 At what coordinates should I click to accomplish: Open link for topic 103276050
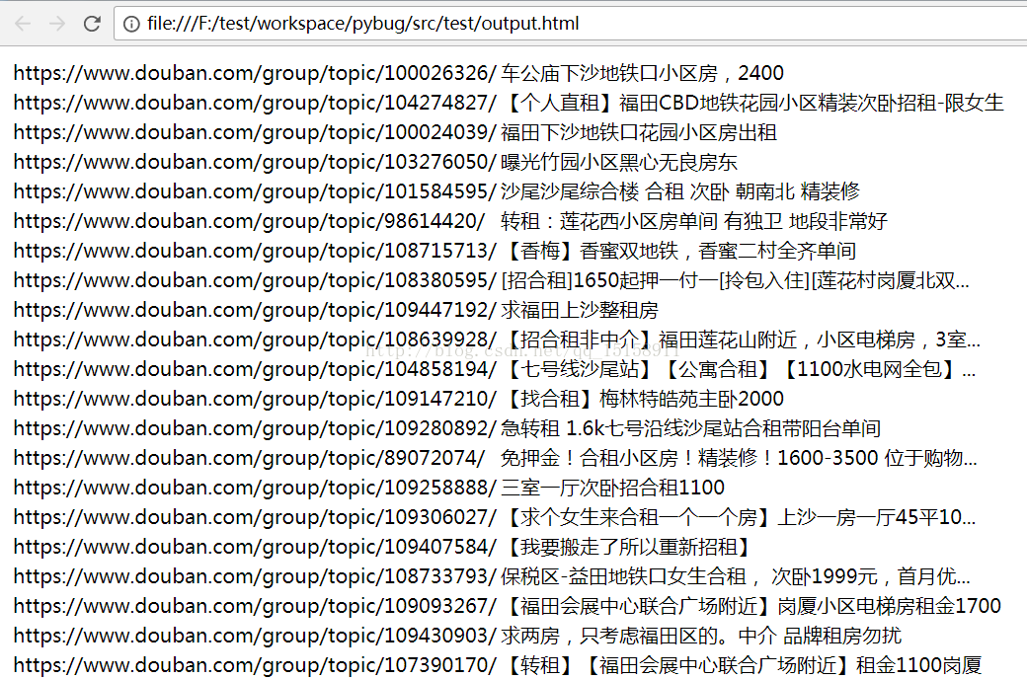(255, 162)
